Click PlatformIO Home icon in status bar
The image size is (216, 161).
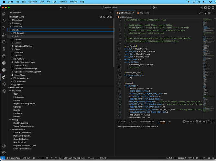(x=34, y=158)
